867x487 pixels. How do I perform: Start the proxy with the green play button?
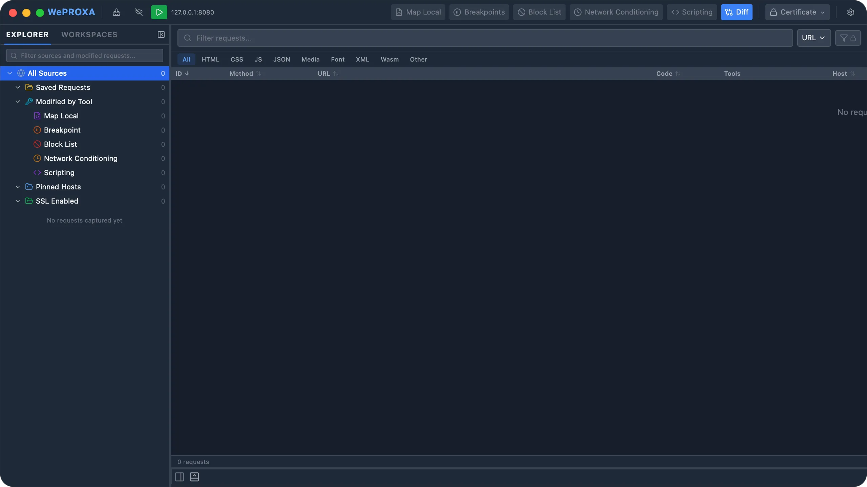[x=159, y=12]
